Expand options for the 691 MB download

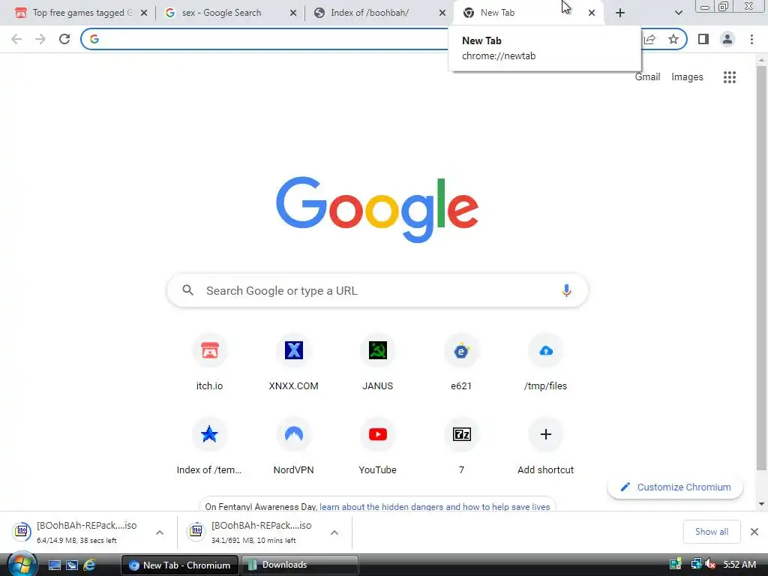(x=334, y=532)
